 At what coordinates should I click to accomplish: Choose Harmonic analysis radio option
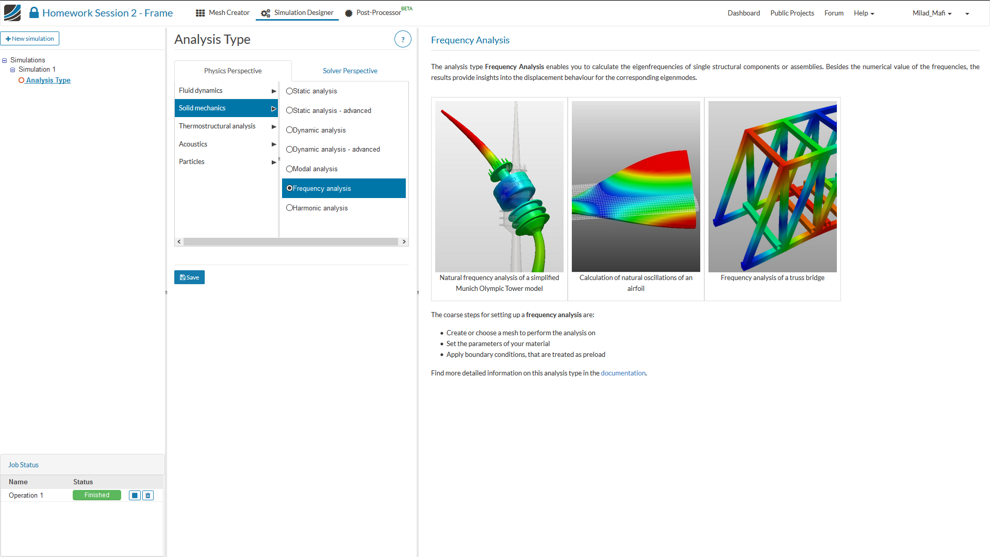click(289, 208)
